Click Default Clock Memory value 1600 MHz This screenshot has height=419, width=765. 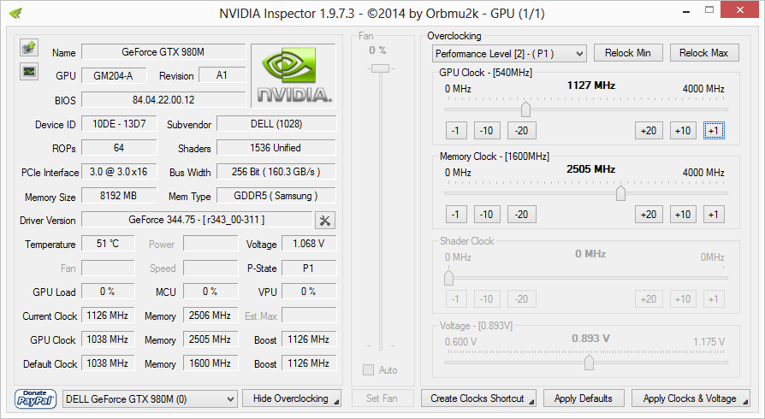point(211,363)
